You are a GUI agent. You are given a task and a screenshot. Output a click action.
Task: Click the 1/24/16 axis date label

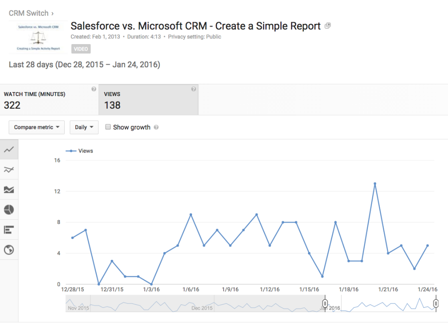point(427,290)
